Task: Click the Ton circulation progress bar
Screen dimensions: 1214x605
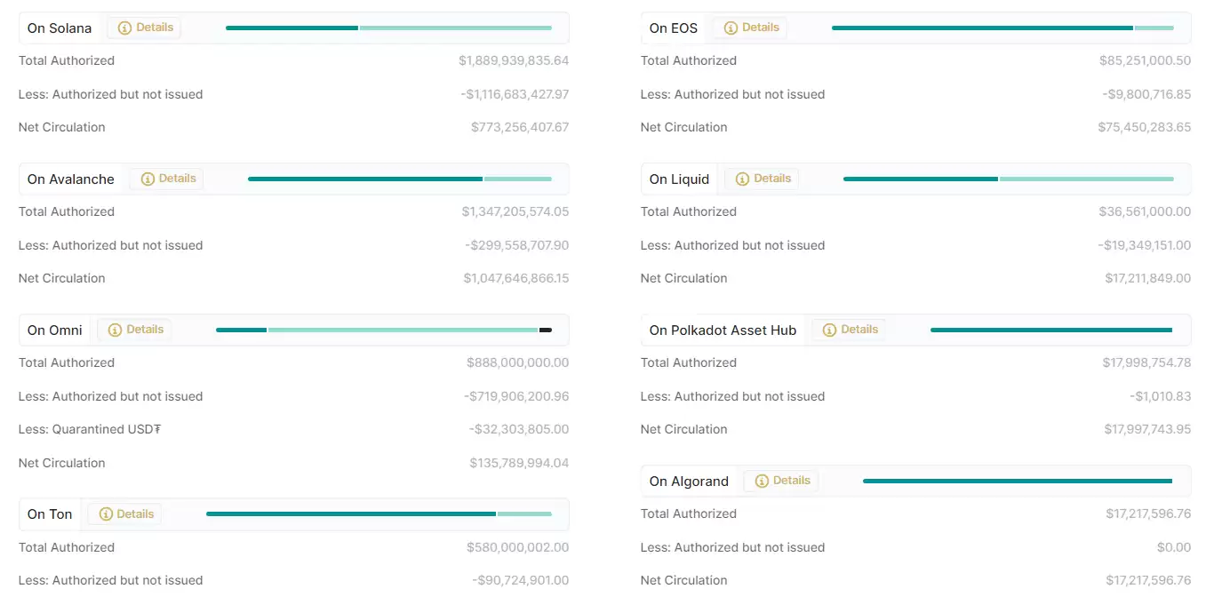Action: [x=378, y=513]
